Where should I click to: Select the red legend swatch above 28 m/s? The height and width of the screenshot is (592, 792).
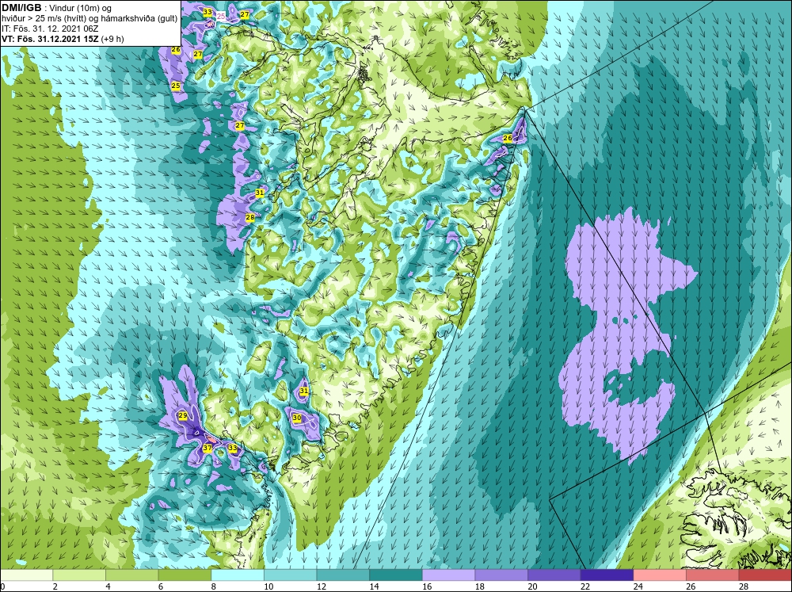765,575
